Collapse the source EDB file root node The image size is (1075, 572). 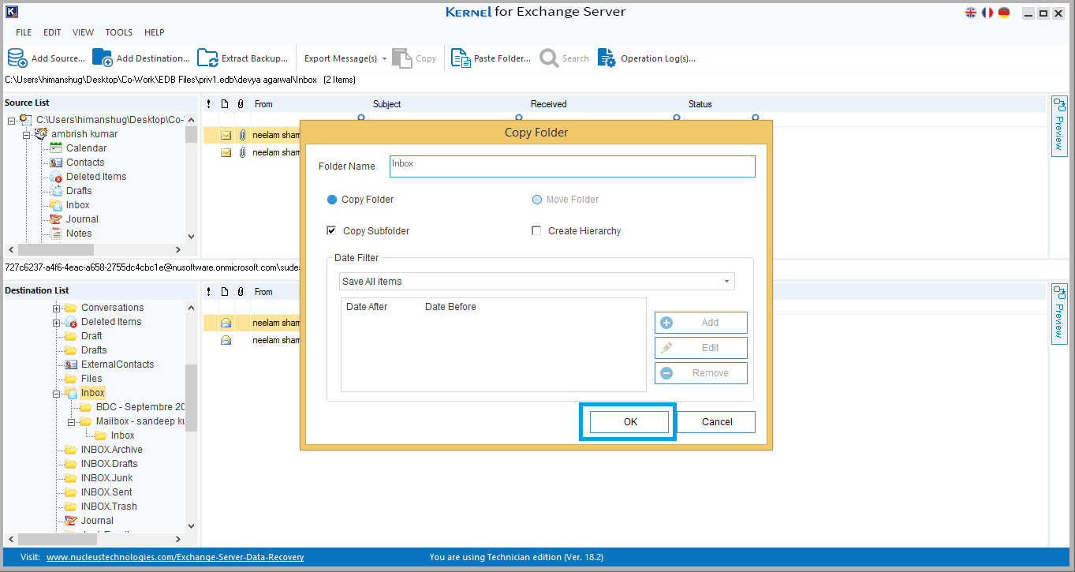[x=11, y=120]
